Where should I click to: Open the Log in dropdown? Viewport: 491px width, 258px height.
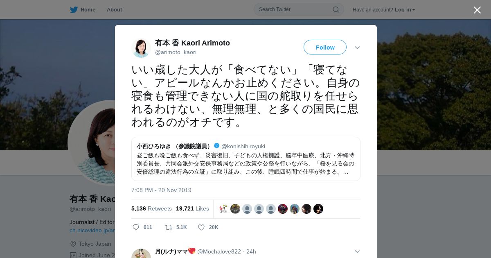(405, 9)
